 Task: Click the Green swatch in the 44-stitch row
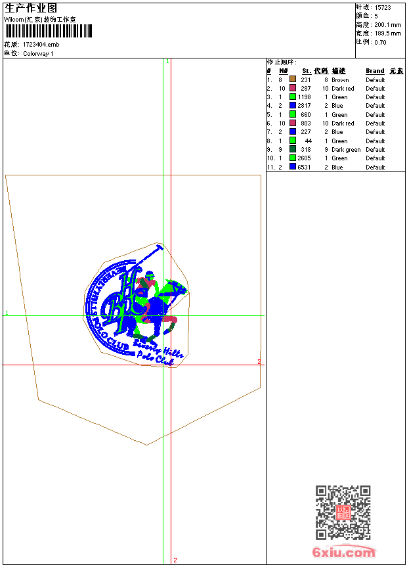293,141
